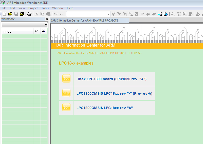
Task: Open LPC1800CMSIS LPC18xx rev "-" (Pre-rev-A) link
Action: [x=114, y=93]
